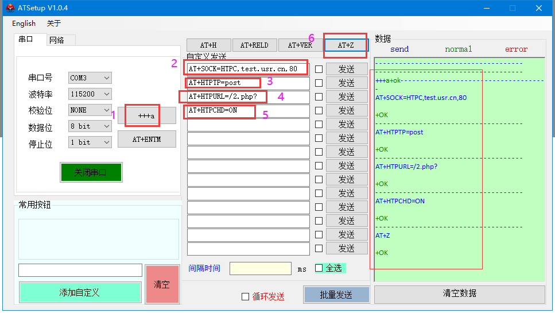Check the box next to AT+SOCK command
Screen dimensions: 555x313
point(319,69)
